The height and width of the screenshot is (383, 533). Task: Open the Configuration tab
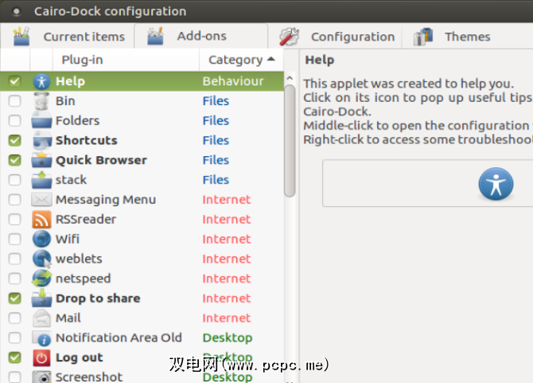(337, 37)
